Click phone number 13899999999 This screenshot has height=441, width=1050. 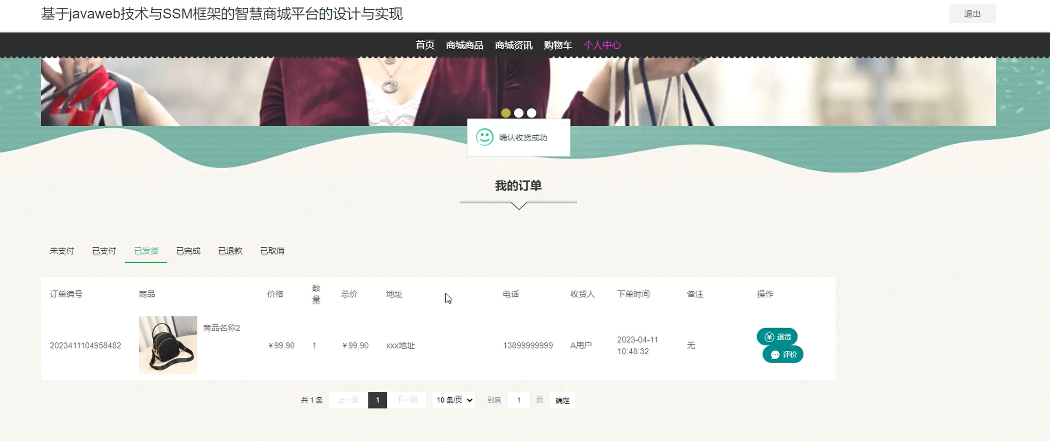[528, 345]
